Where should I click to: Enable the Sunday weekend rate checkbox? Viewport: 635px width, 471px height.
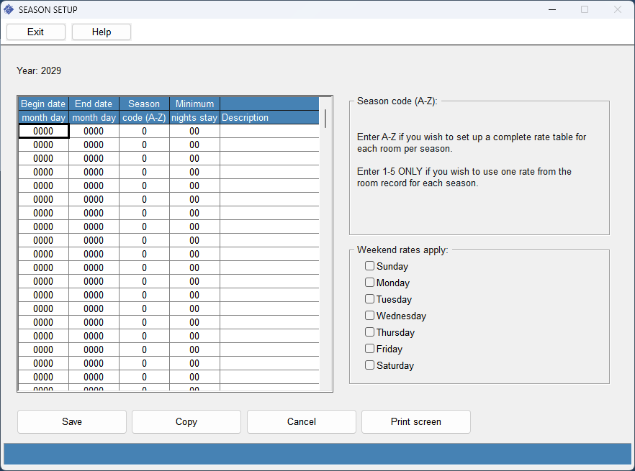coord(370,266)
